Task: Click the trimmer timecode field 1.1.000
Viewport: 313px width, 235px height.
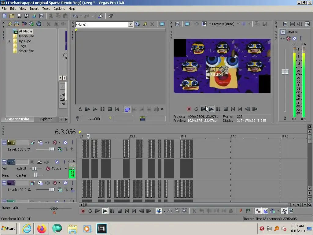Action: pyautogui.click(x=90, y=119)
